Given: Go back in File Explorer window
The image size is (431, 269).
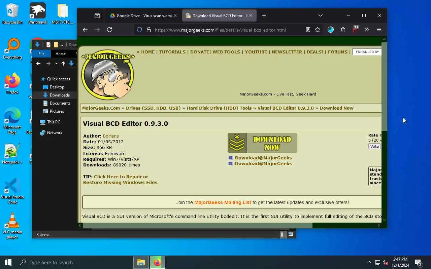Looking at the screenshot, I should tap(38, 64).
